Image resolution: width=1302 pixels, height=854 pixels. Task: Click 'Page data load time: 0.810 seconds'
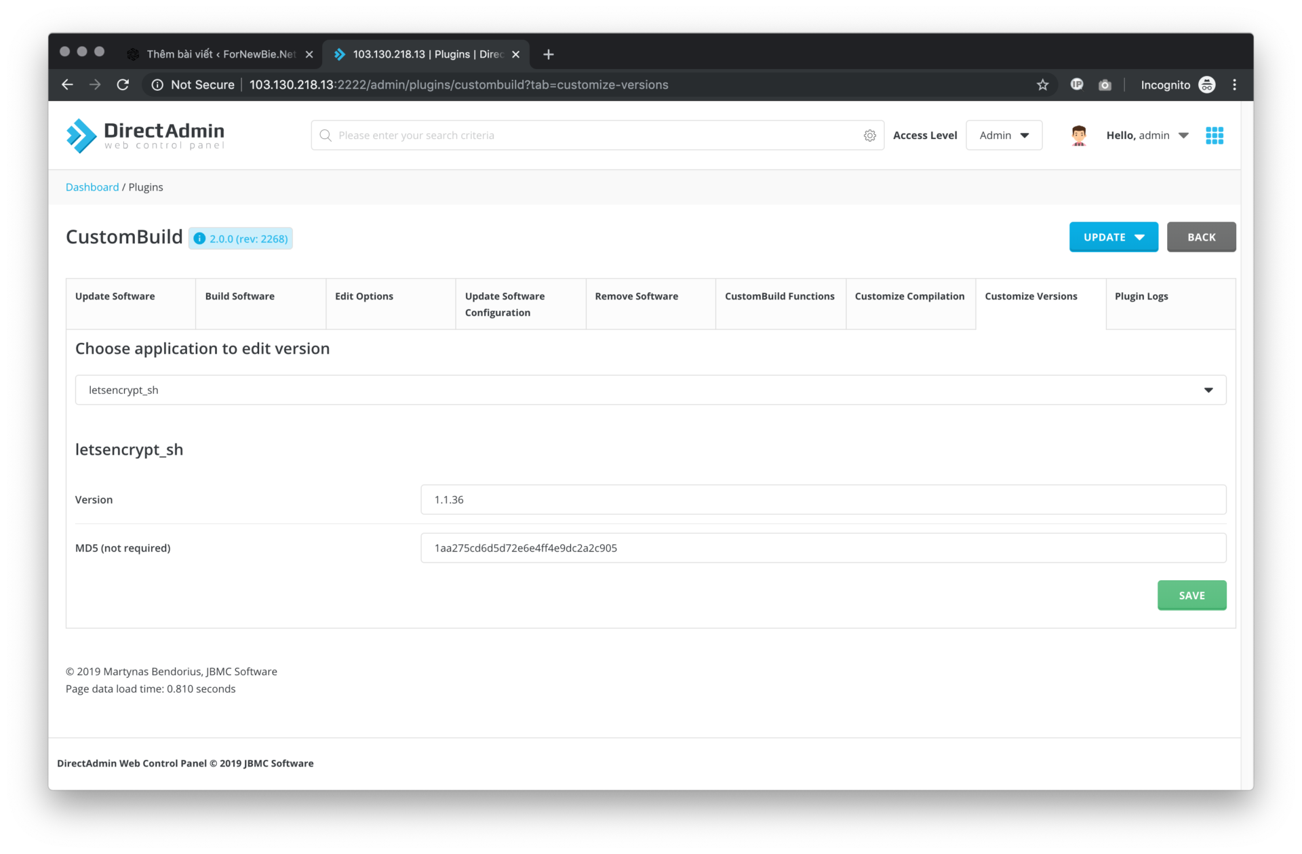click(151, 689)
